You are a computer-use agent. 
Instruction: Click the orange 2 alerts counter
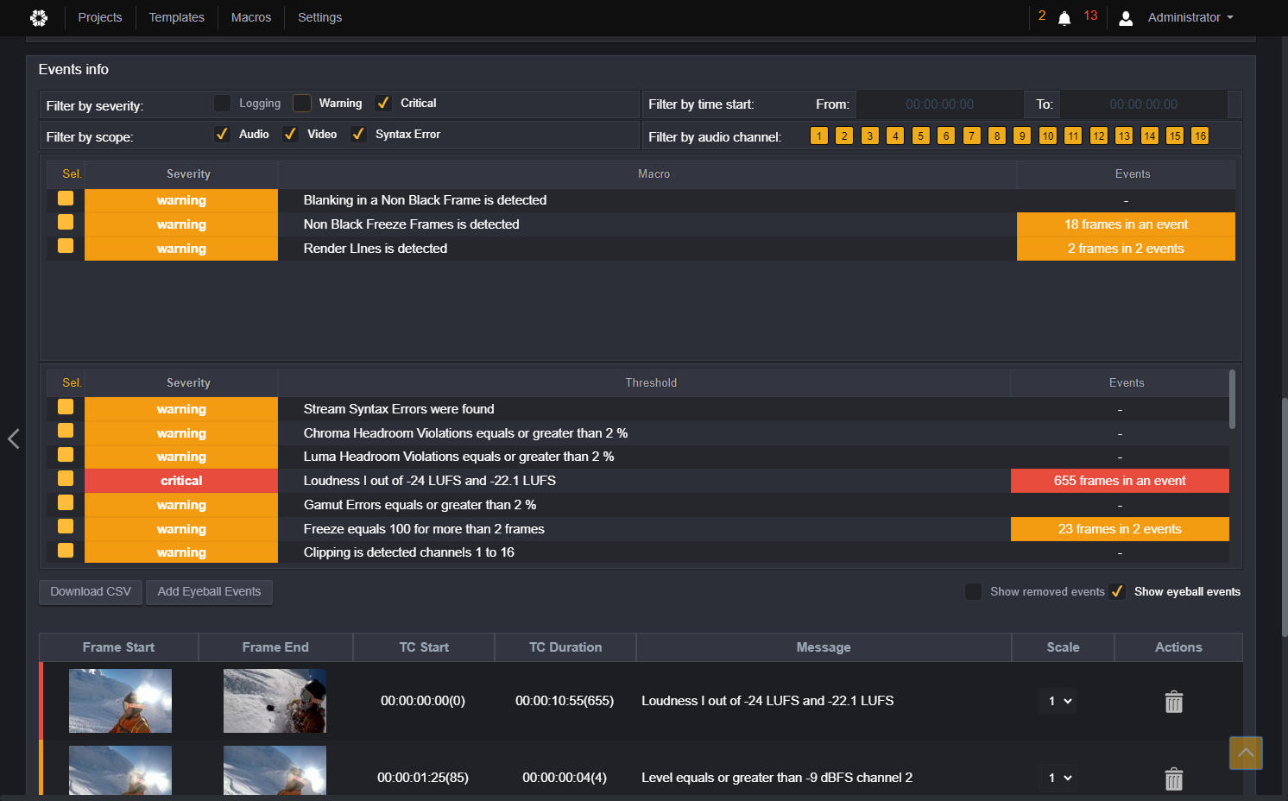coord(1042,16)
